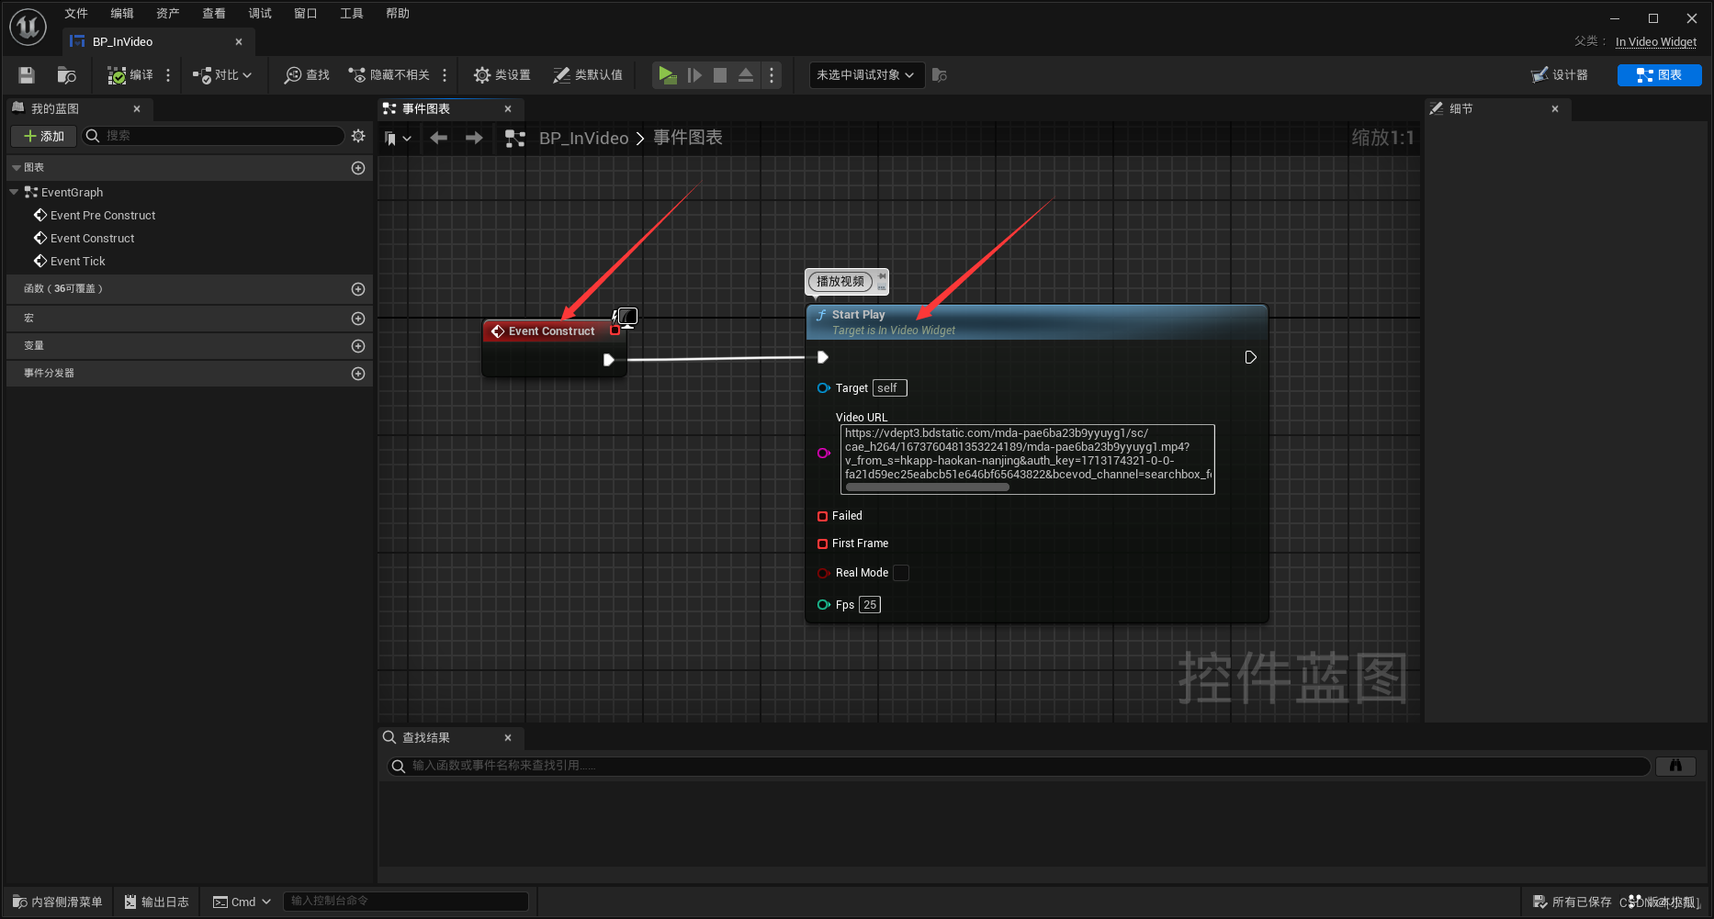The width and height of the screenshot is (1714, 919).
Task: Open the 编辑 menu
Action: coord(122,13)
